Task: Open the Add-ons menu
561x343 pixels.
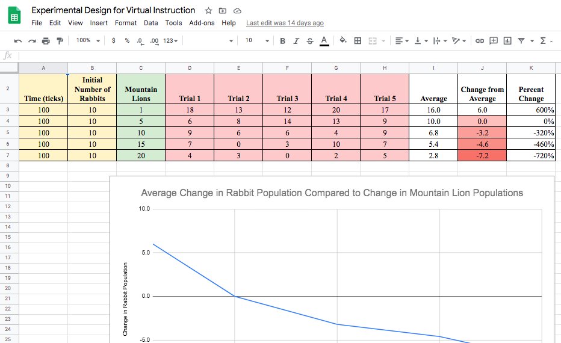Action: 202,23
